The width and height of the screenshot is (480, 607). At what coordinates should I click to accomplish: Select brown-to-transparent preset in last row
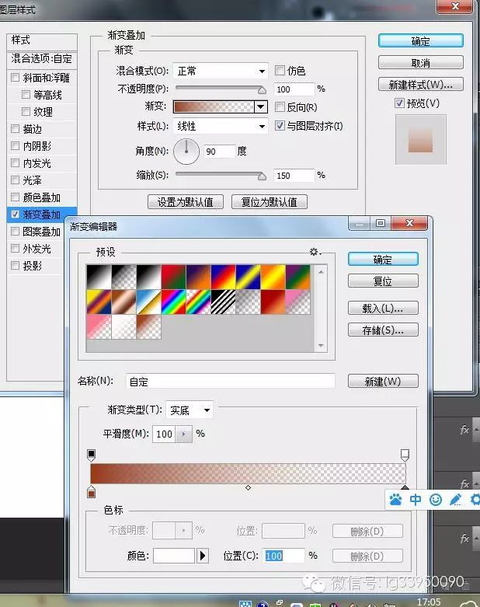tap(148, 326)
